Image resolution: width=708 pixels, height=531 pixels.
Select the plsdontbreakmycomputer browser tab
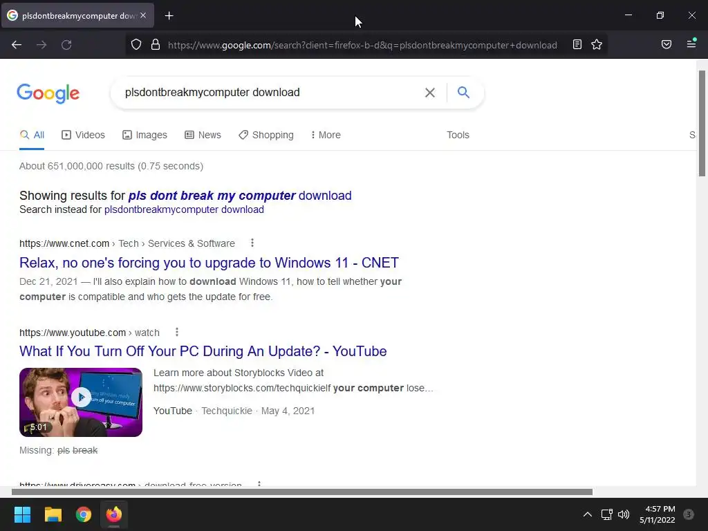click(x=77, y=16)
